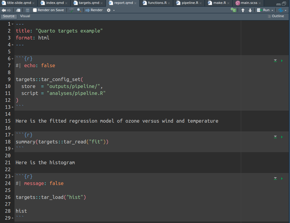Click the show in new window icon
The width and height of the screenshot is (290, 223).
point(18,10)
